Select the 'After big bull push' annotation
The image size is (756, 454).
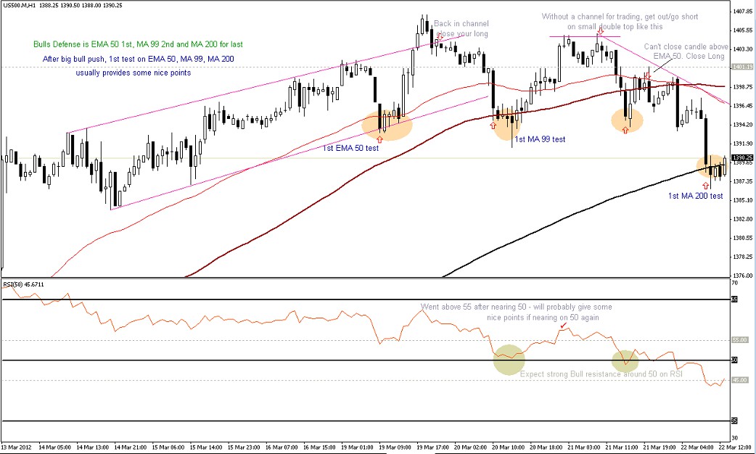coord(139,59)
